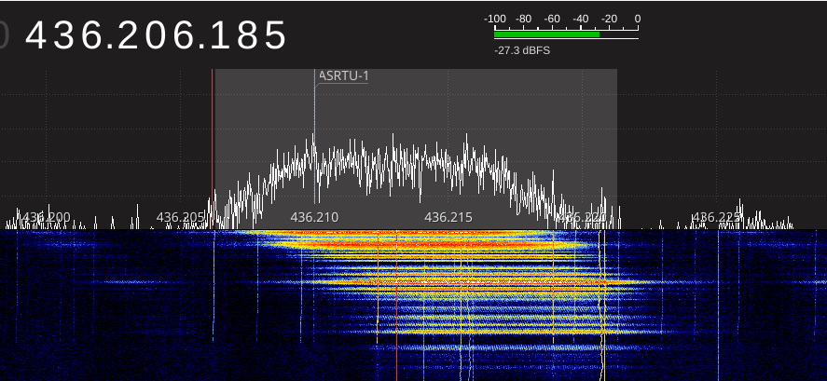Click the 436.200 frequency axis label
Viewport: 827px width, 381px height.
click(x=46, y=217)
